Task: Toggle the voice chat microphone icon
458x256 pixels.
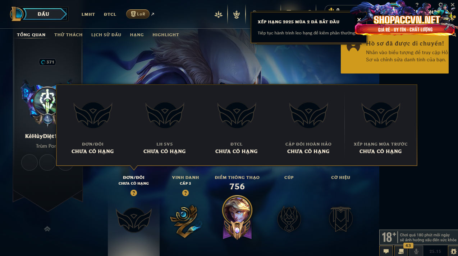Action: click(x=416, y=251)
